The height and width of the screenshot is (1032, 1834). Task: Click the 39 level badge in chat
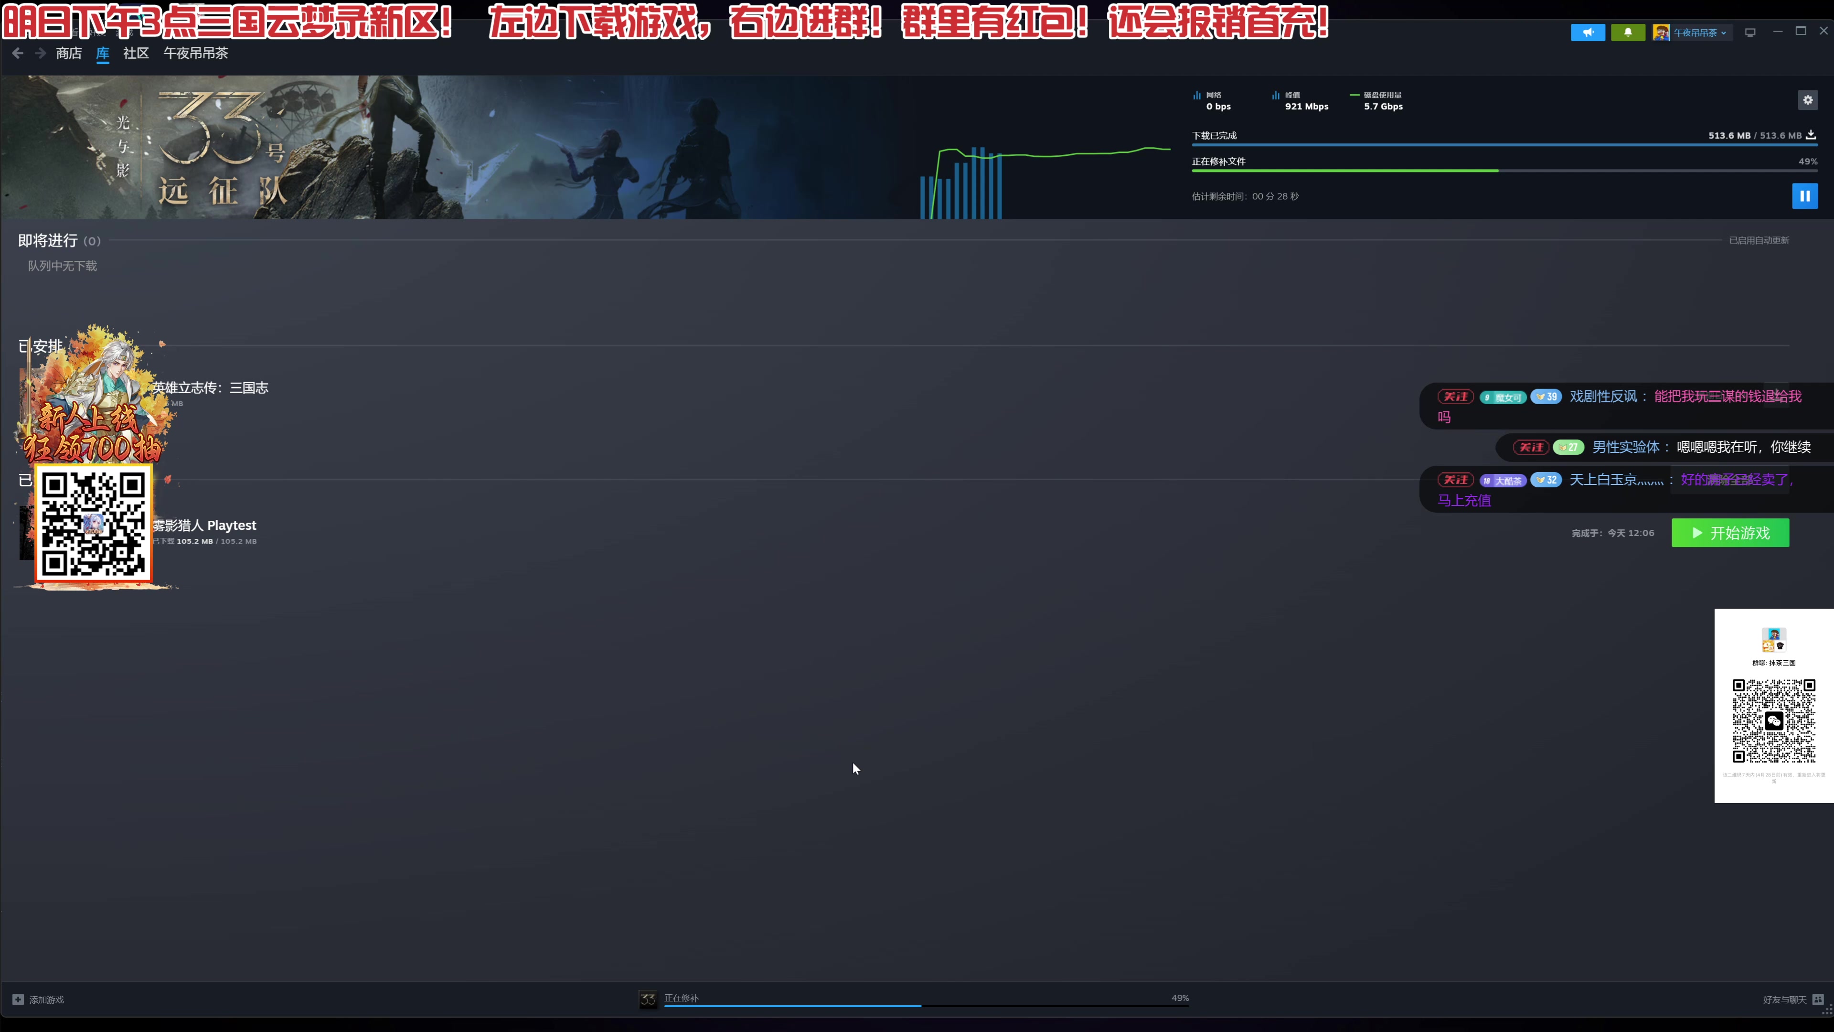[1546, 397]
